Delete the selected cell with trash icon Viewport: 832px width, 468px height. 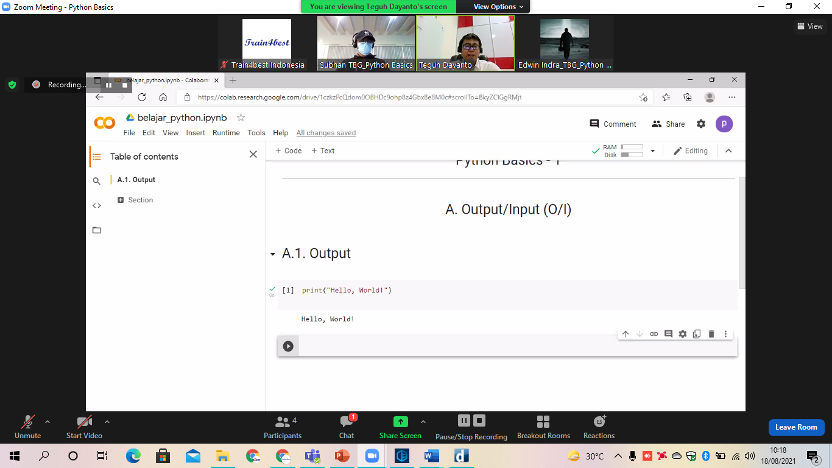click(711, 334)
